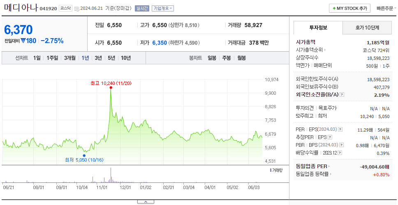Select the 1일 line chart period
398x205 pixels.
coord(37,58)
